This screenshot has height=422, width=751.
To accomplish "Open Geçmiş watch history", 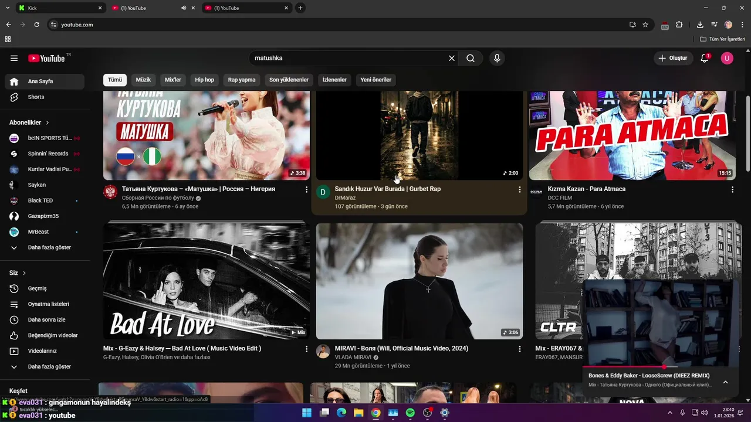I will 45,288.
